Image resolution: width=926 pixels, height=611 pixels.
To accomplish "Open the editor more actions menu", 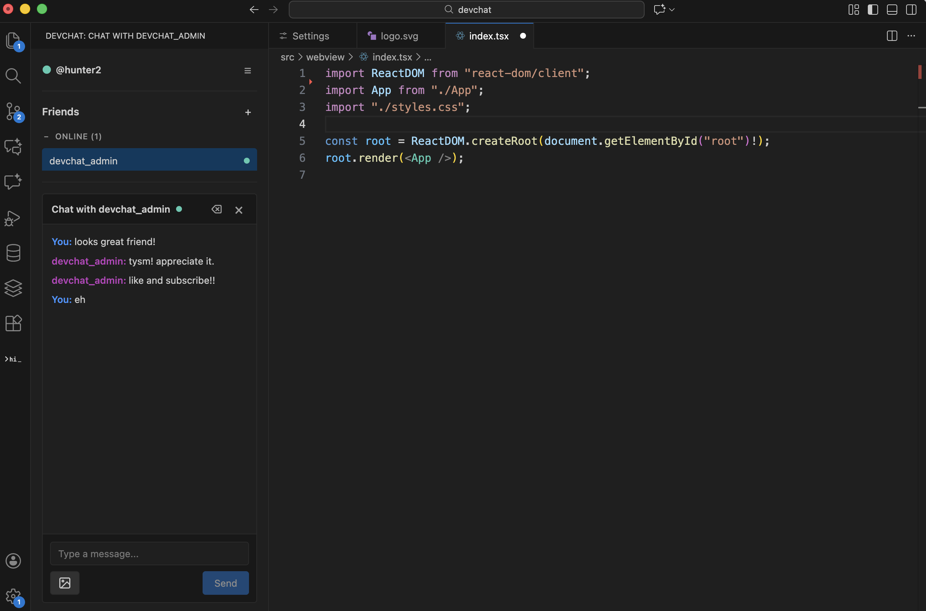I will pyautogui.click(x=912, y=36).
